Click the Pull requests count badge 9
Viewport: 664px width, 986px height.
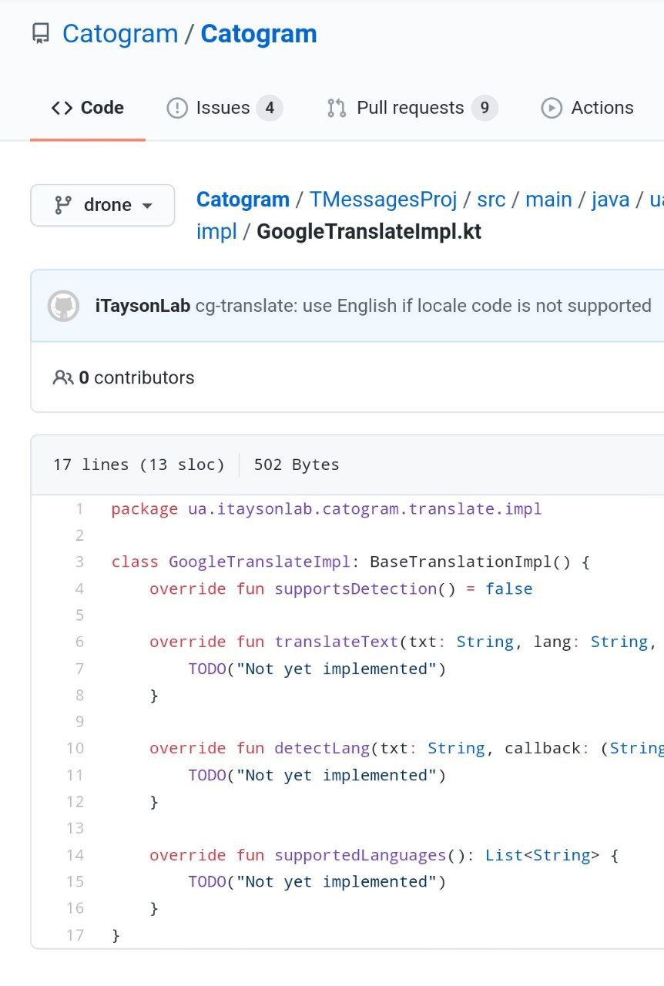coord(485,108)
